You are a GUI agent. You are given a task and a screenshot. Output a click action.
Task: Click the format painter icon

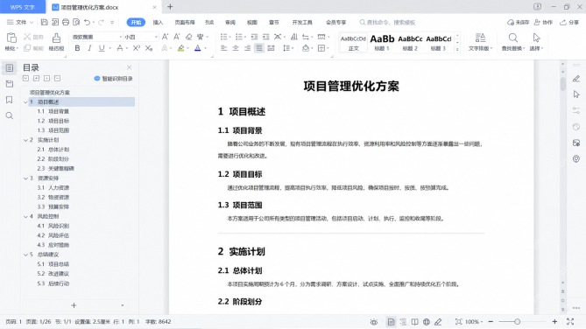coord(56,38)
